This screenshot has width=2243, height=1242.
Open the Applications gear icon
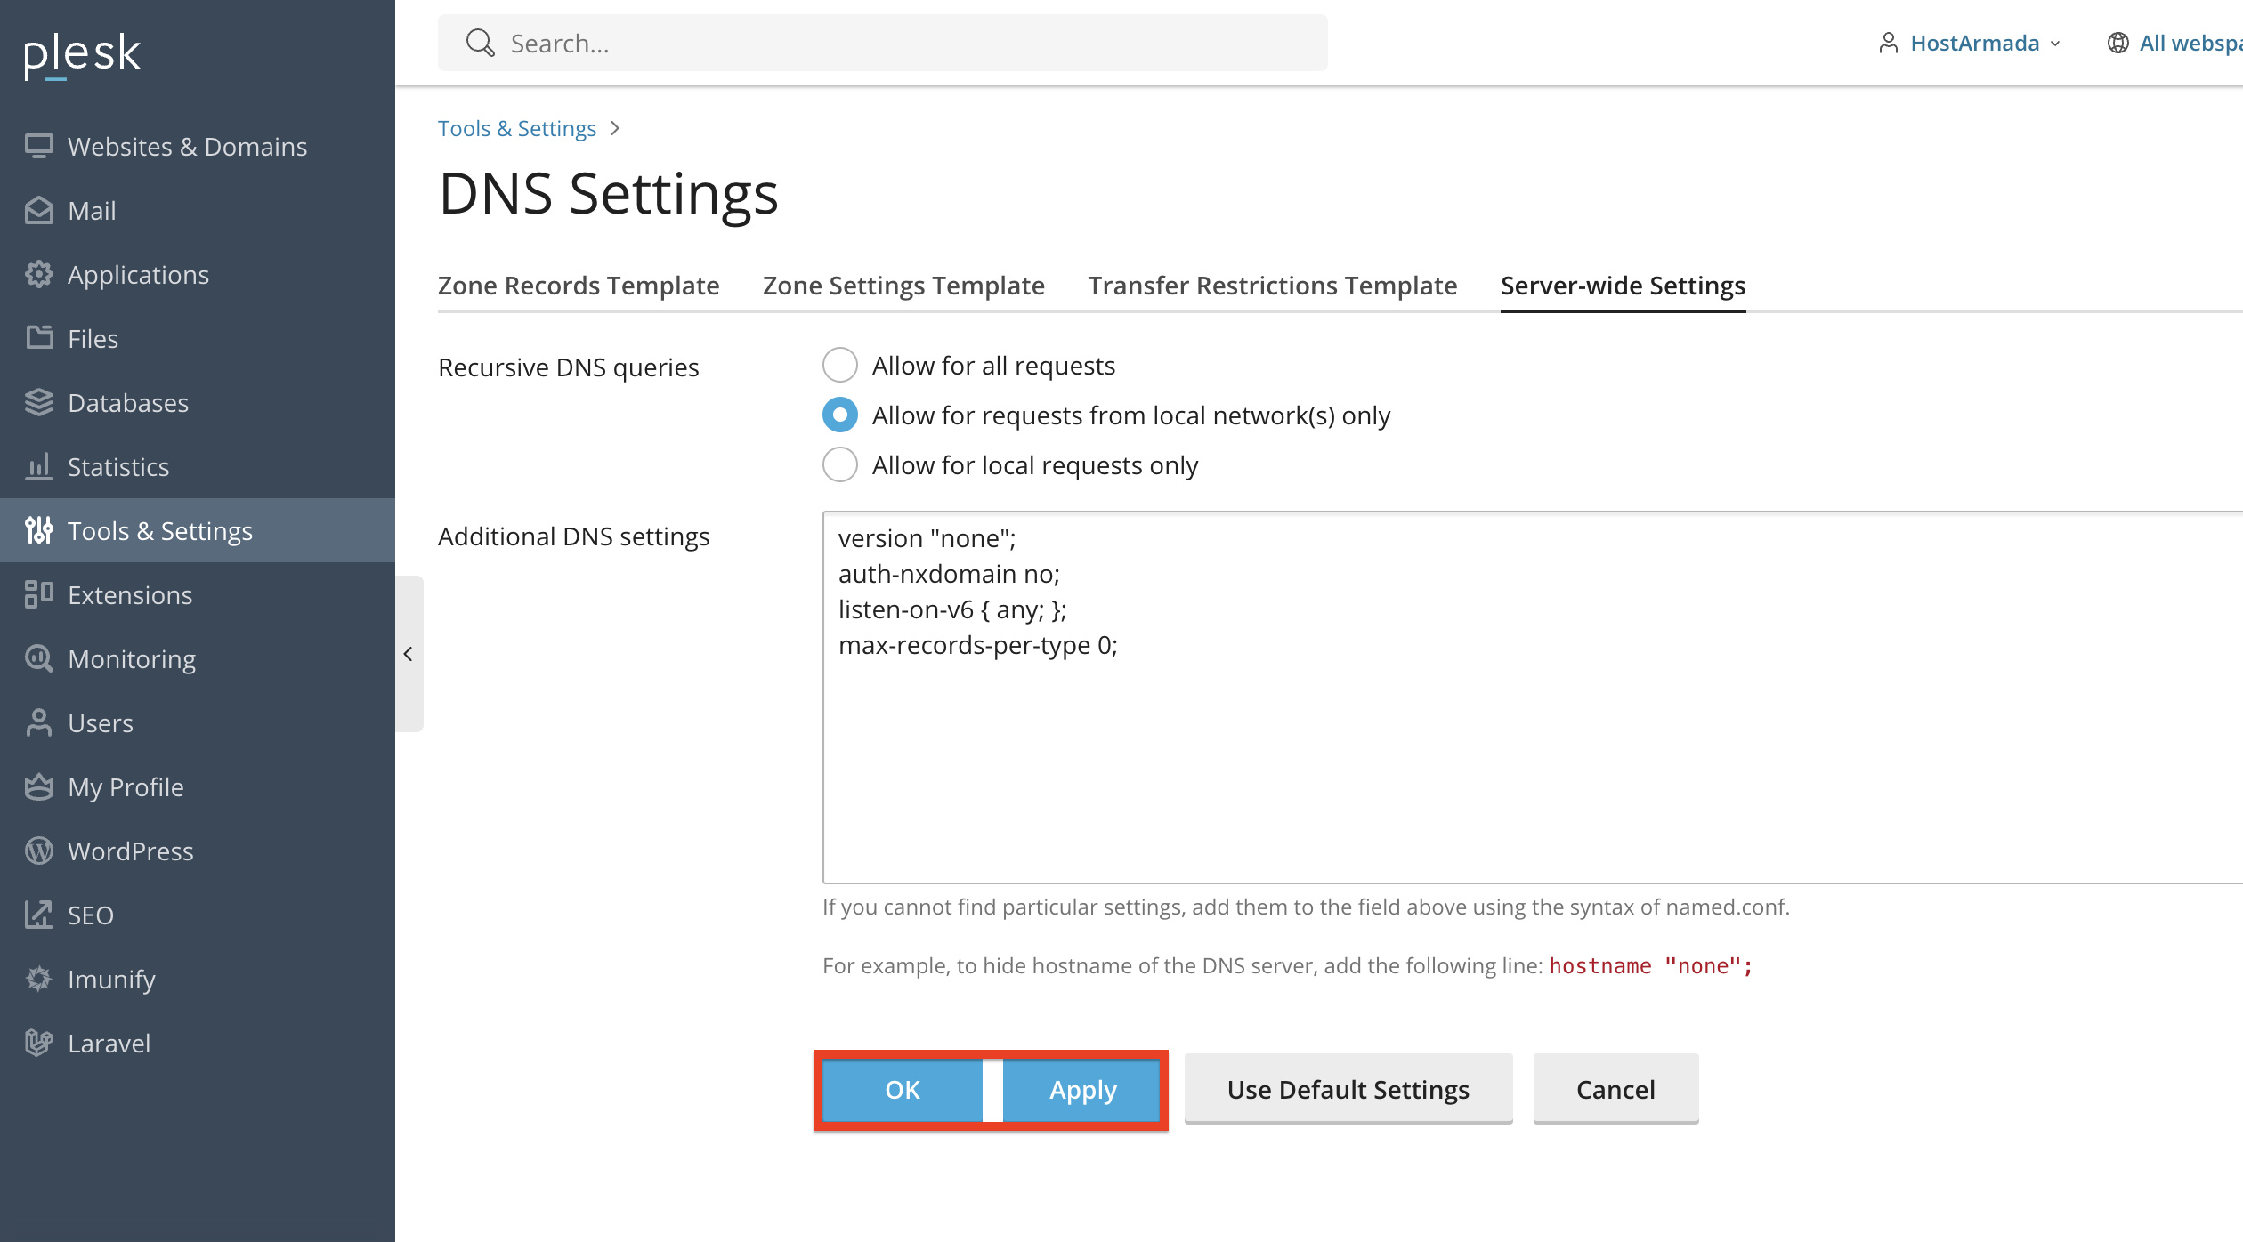click(x=38, y=274)
